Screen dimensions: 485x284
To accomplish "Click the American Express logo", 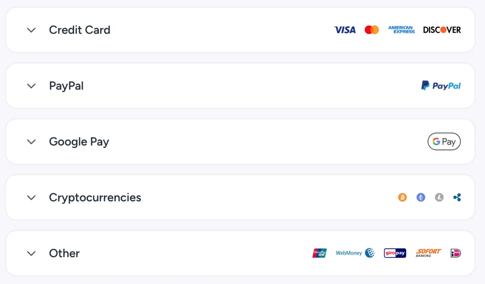I will (x=401, y=30).
